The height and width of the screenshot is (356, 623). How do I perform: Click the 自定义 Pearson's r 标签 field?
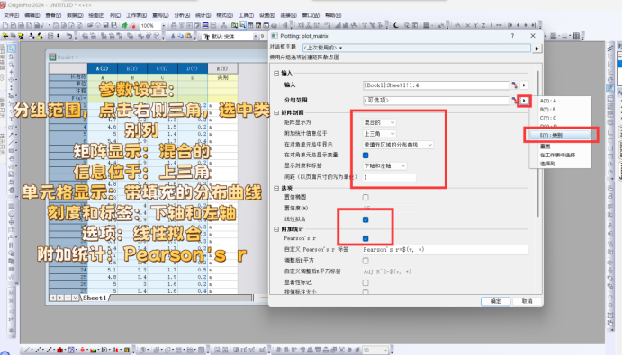pos(446,250)
